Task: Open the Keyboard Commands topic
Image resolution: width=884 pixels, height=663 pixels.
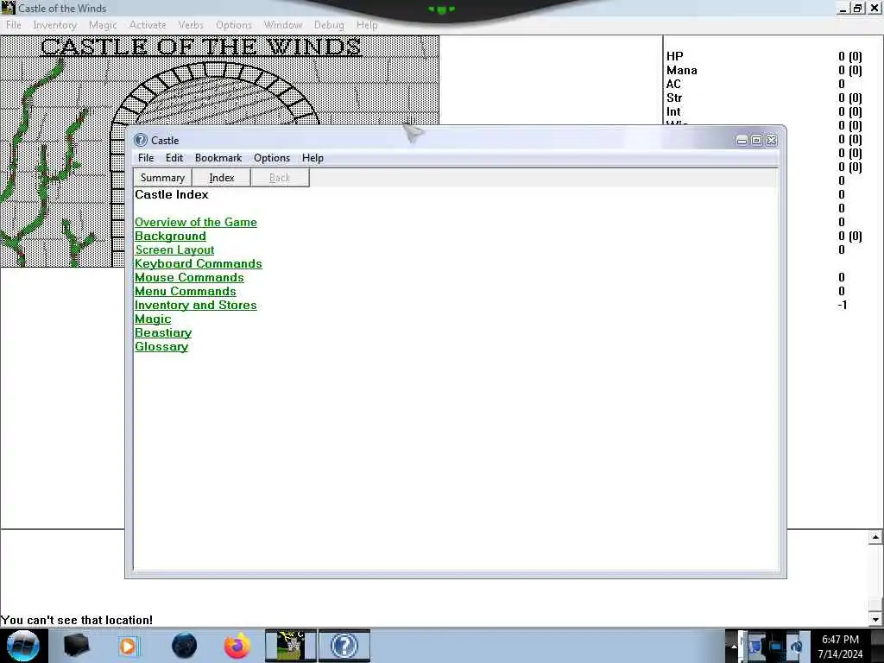Action: point(199,264)
